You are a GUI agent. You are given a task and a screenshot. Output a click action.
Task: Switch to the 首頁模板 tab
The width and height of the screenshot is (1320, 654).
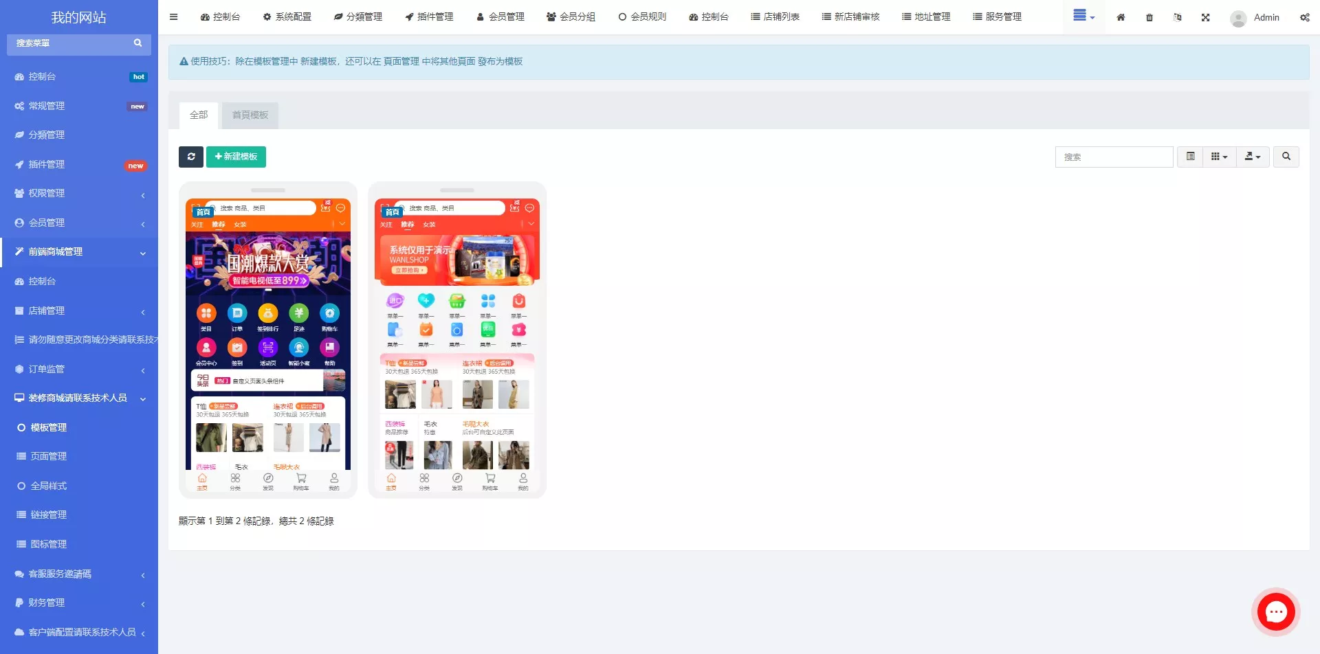(x=250, y=115)
